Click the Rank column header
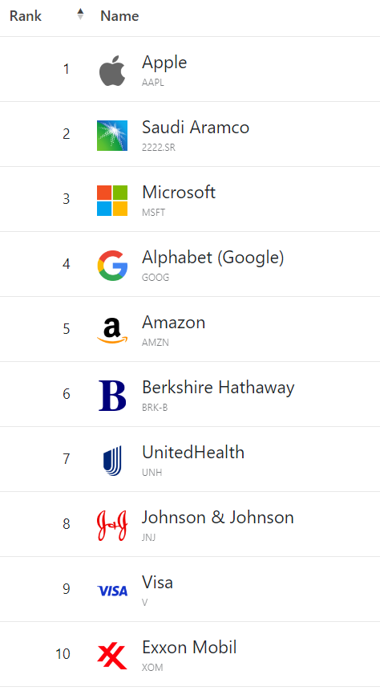The image size is (380, 691). [26, 16]
